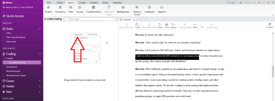
Task: Import web content with NCapture
Action: click(x=60, y=9)
